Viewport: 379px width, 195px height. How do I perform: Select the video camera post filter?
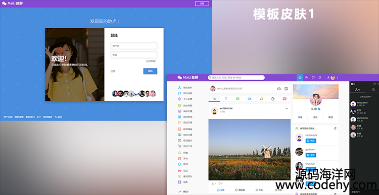click(x=250, y=99)
